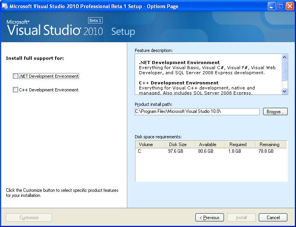
Task: Click the Required column header
Action: point(238,145)
